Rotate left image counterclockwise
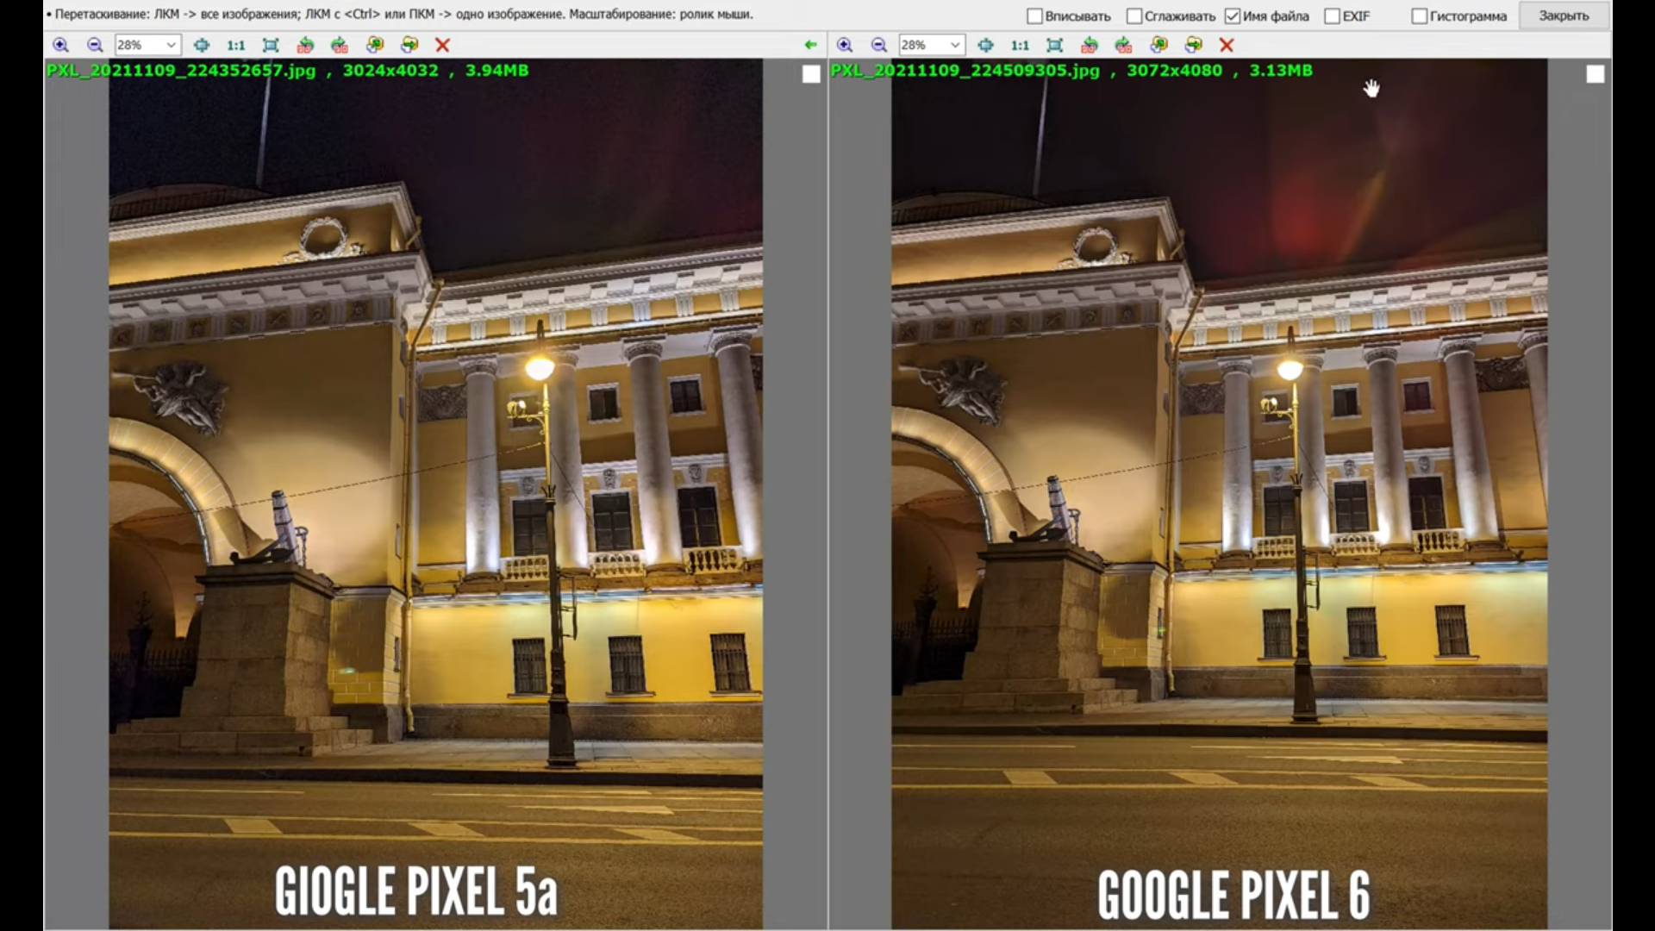Screen dimensions: 1655x931 click(x=305, y=45)
